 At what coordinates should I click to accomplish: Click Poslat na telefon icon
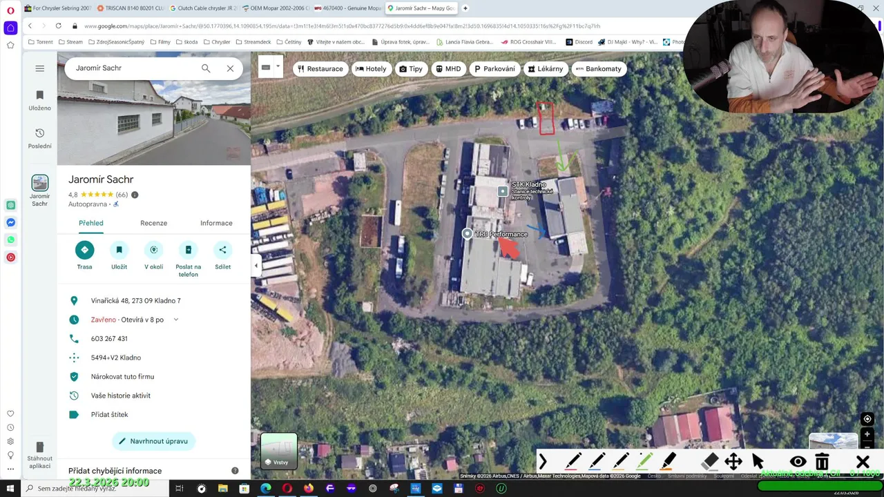(x=188, y=250)
